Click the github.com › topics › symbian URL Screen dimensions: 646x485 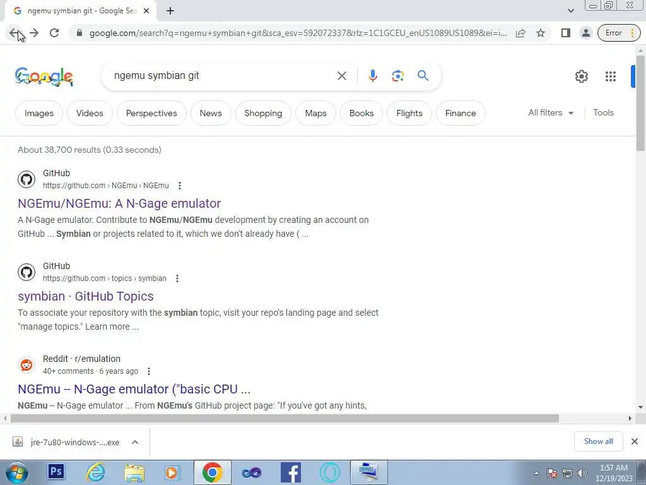[x=105, y=278]
